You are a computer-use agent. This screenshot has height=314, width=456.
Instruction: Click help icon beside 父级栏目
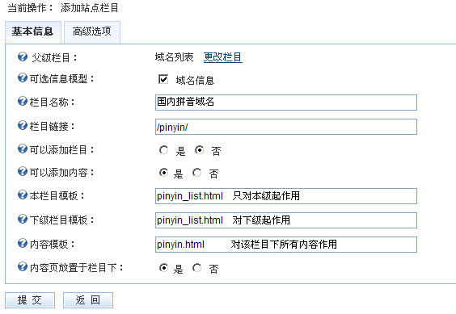click(23, 57)
